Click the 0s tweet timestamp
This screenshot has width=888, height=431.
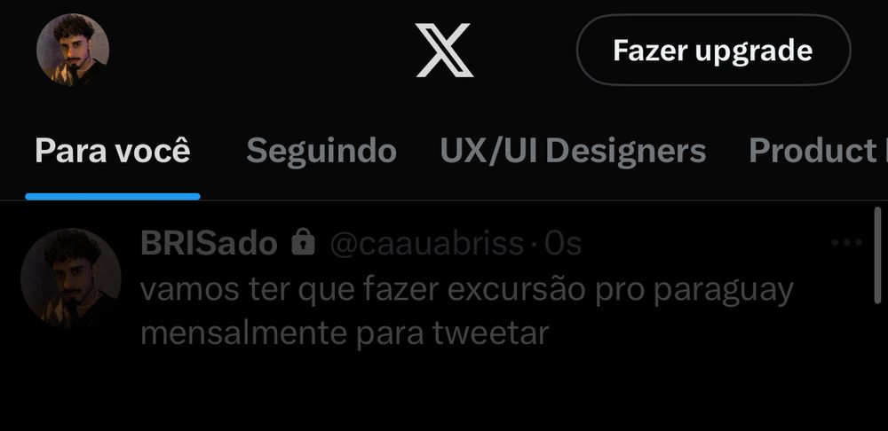point(563,244)
